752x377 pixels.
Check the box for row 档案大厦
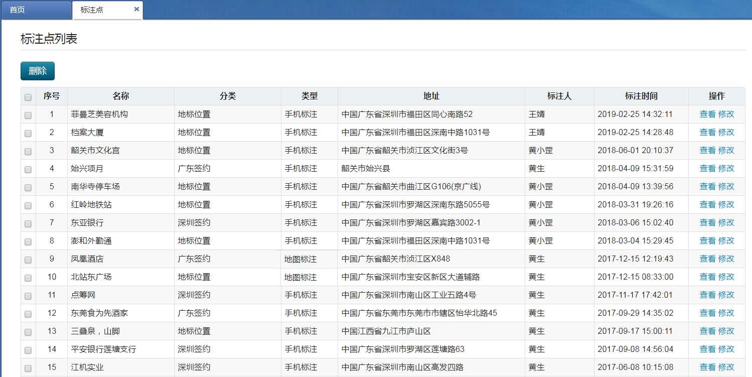(x=28, y=133)
